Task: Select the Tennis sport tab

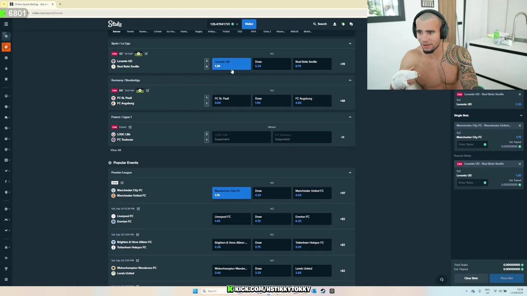Action: point(130,32)
